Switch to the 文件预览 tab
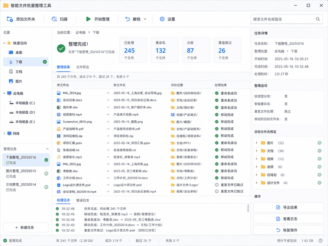 point(83,67)
